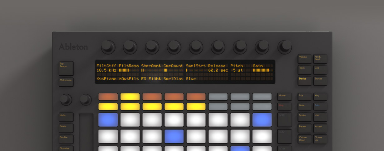Select the Volume mode button
The height and width of the screenshot is (151, 384).
pos(305,59)
